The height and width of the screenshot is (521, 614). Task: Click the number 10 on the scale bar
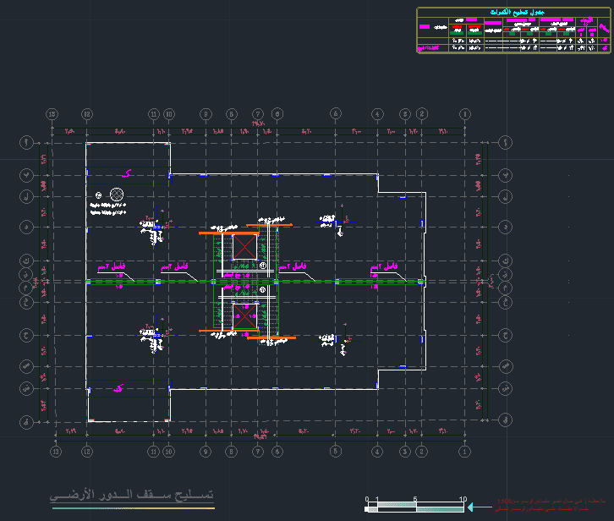tap(463, 499)
